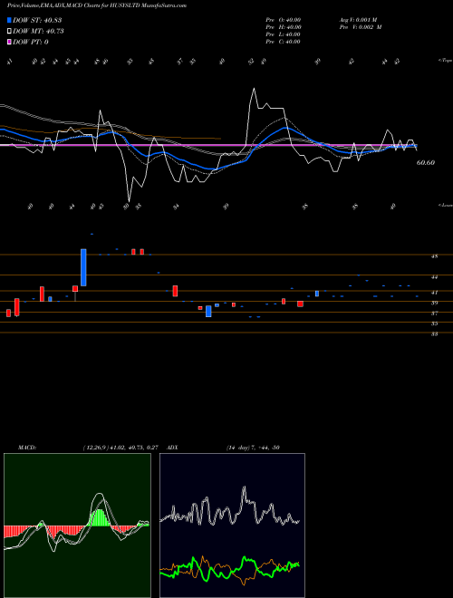Click the 'ADX' panel heading
Screen dimensions: 453x598
pyautogui.click(x=172, y=448)
